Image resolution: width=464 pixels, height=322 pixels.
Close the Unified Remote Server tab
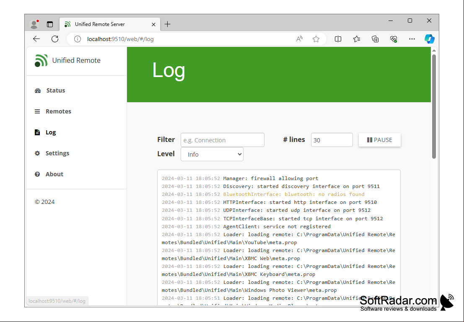(153, 24)
